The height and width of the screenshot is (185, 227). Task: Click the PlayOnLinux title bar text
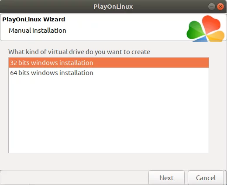(113, 7)
